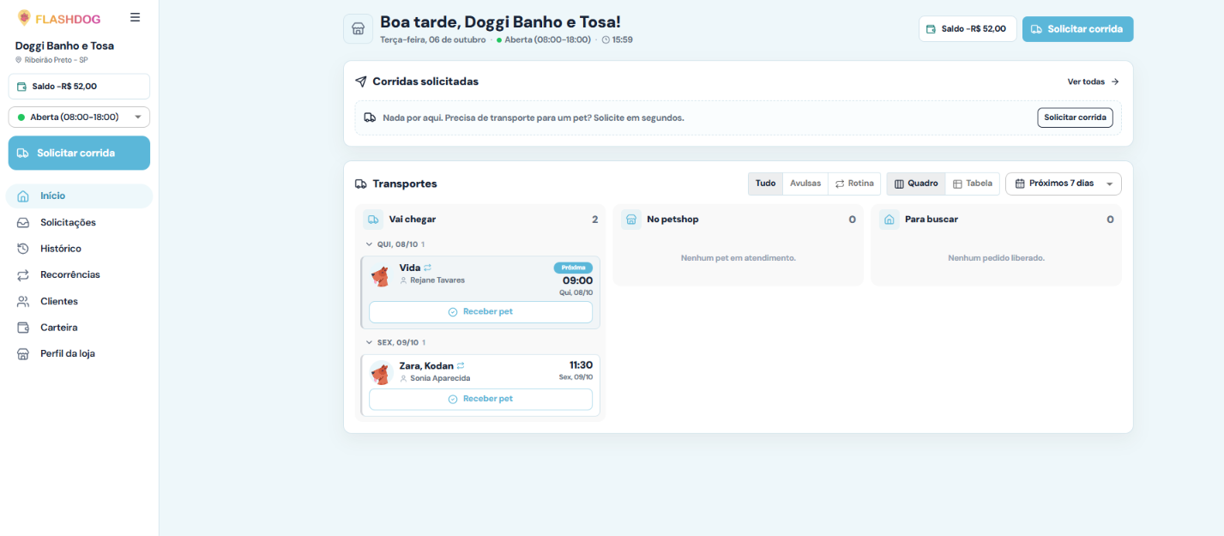
Task: Open Carteira in the sidebar
Action: pyautogui.click(x=79, y=328)
